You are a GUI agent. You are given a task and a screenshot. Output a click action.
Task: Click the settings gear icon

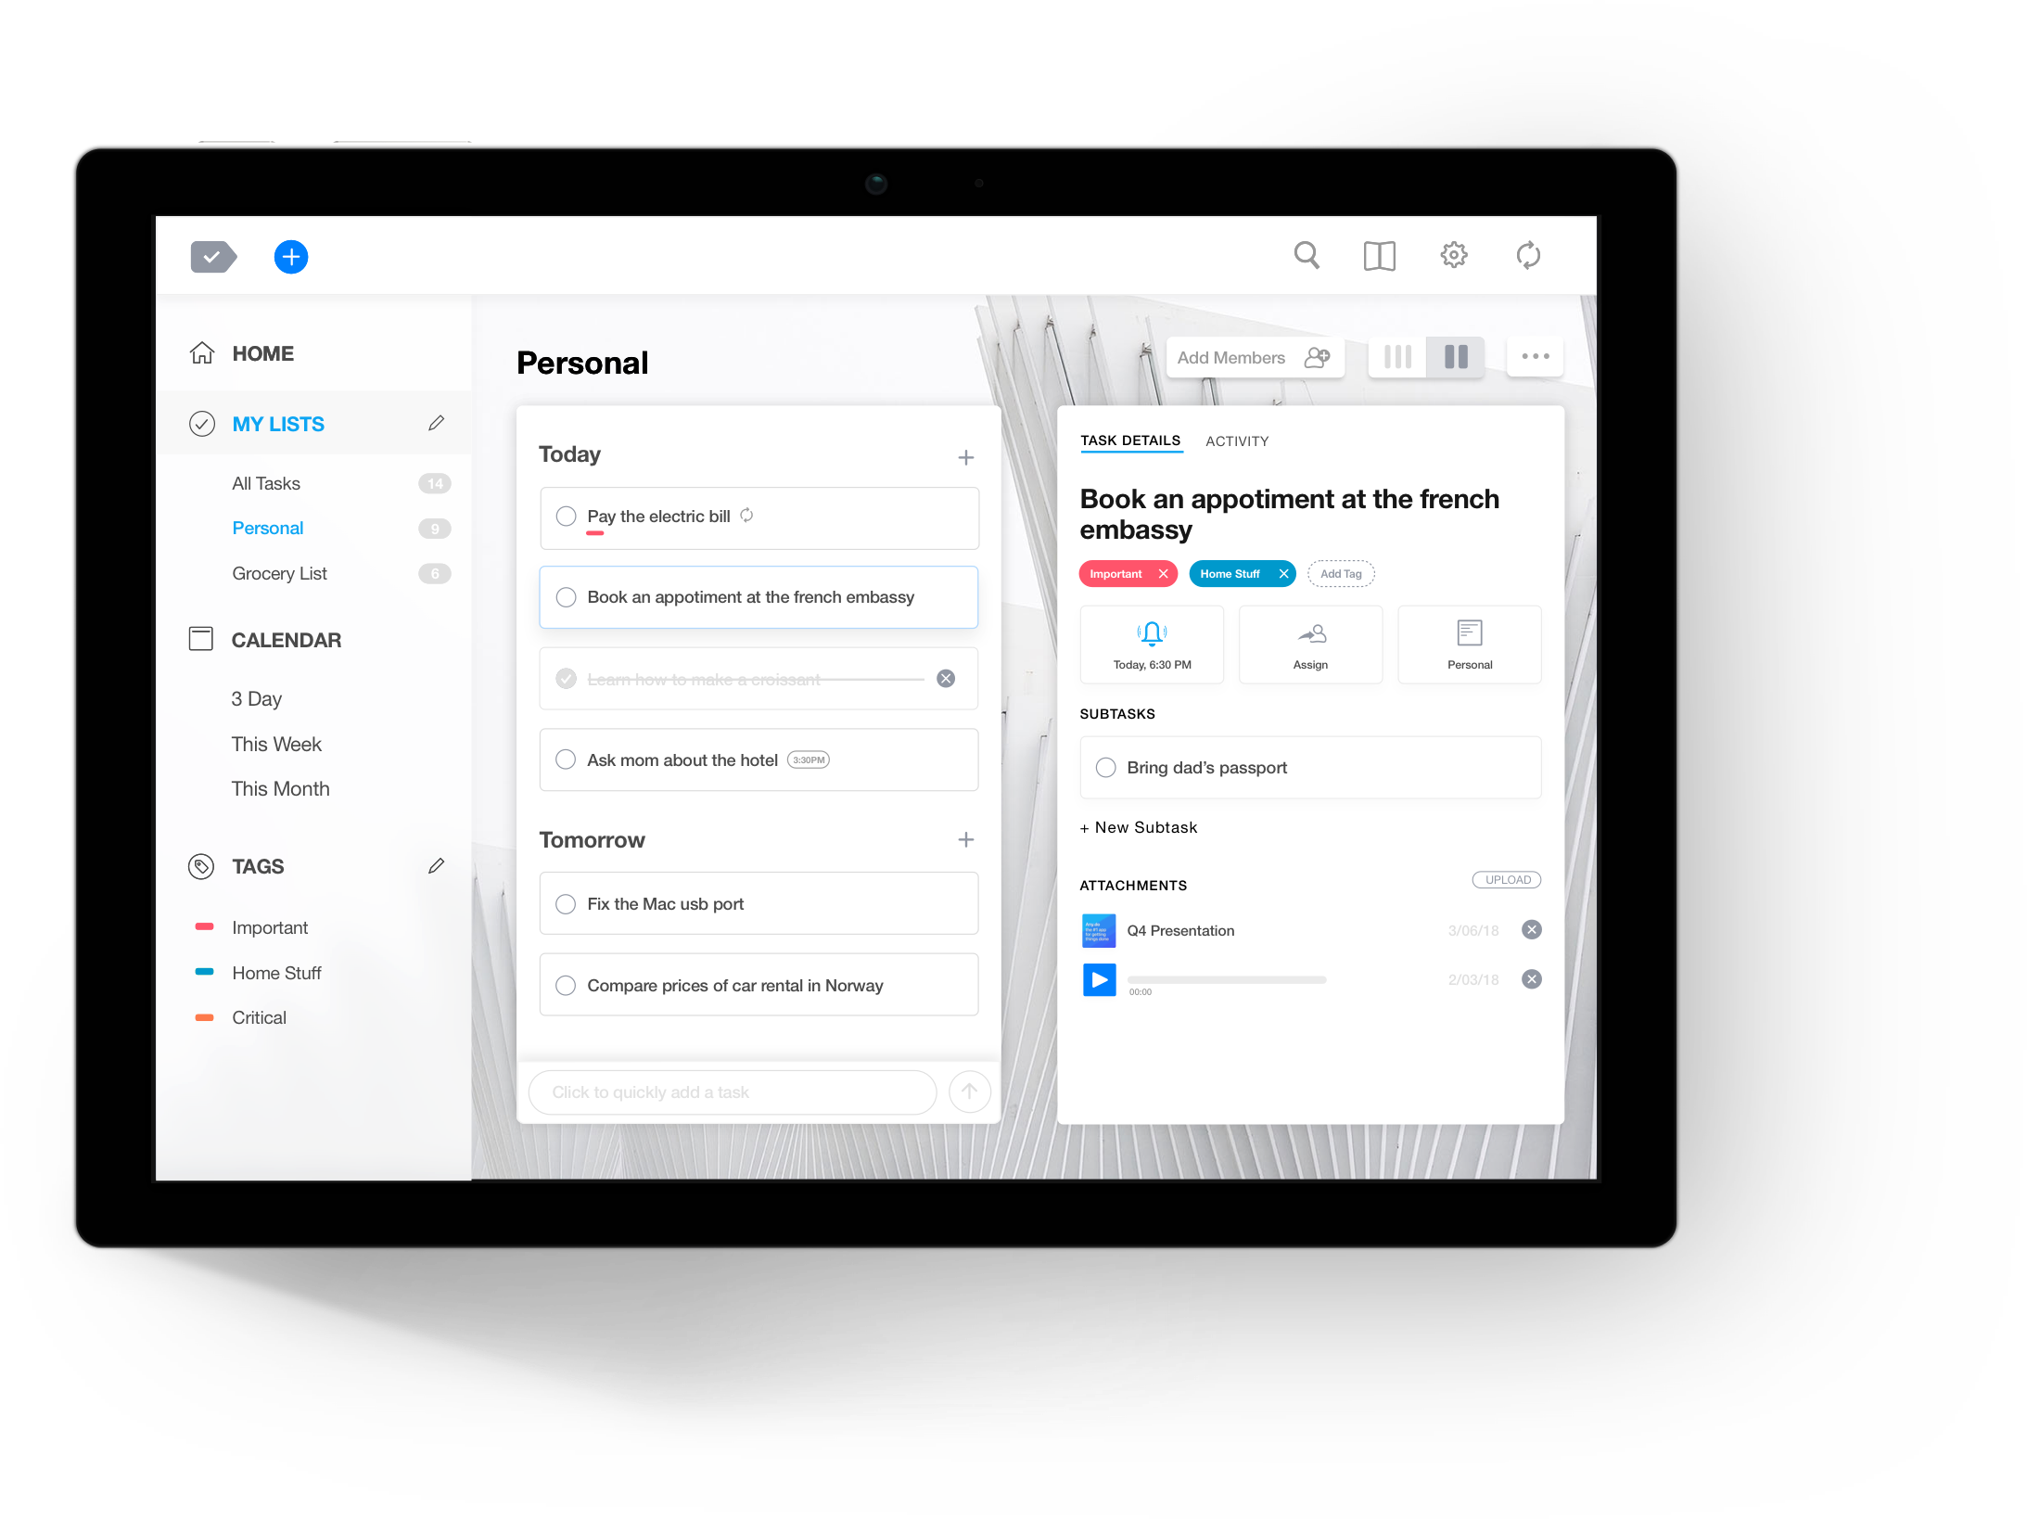1451,255
